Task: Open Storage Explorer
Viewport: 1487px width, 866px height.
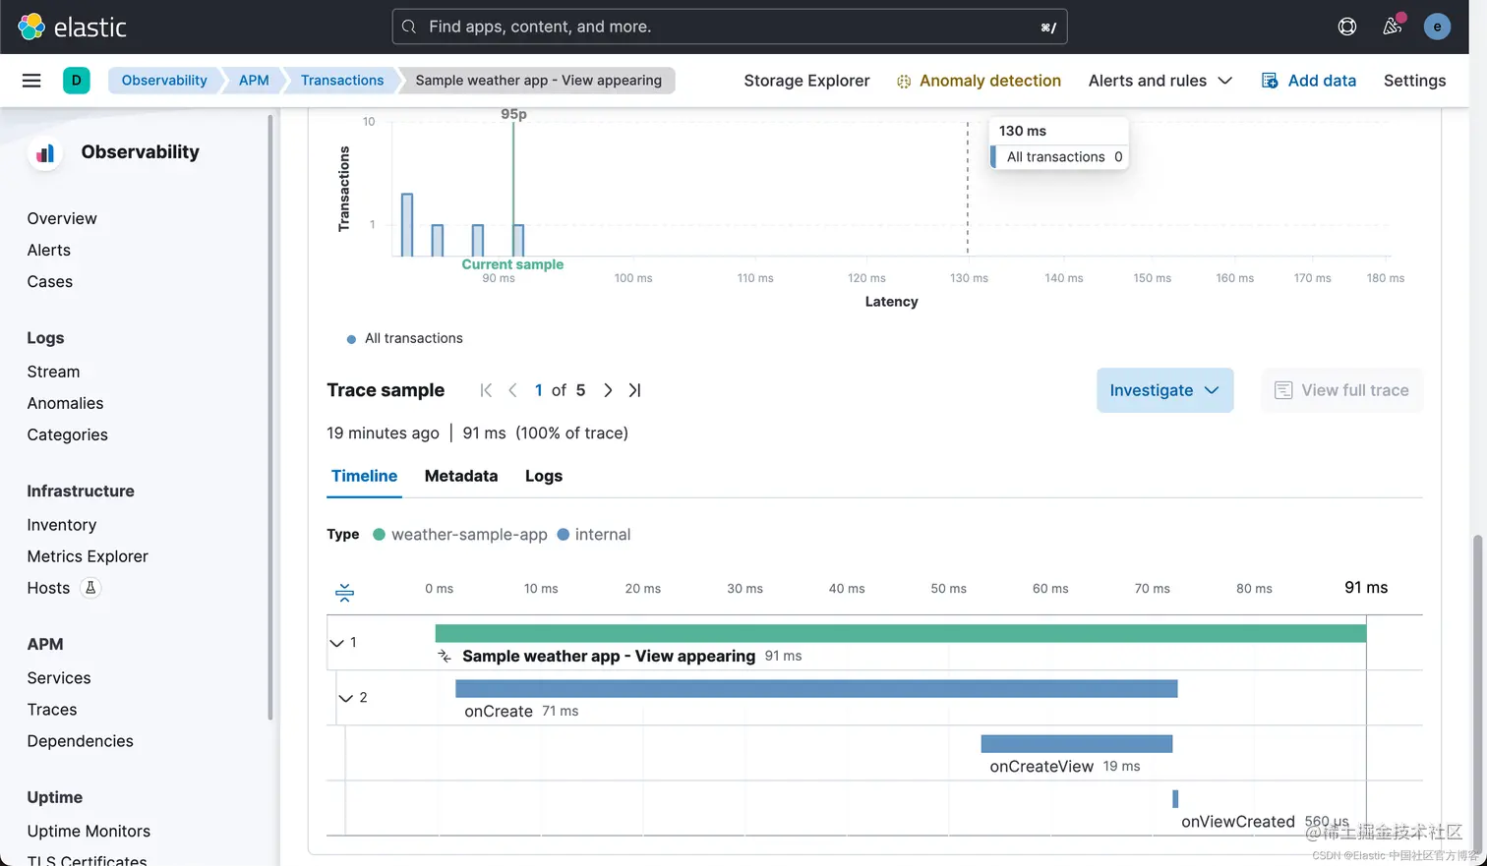Action: [806, 81]
